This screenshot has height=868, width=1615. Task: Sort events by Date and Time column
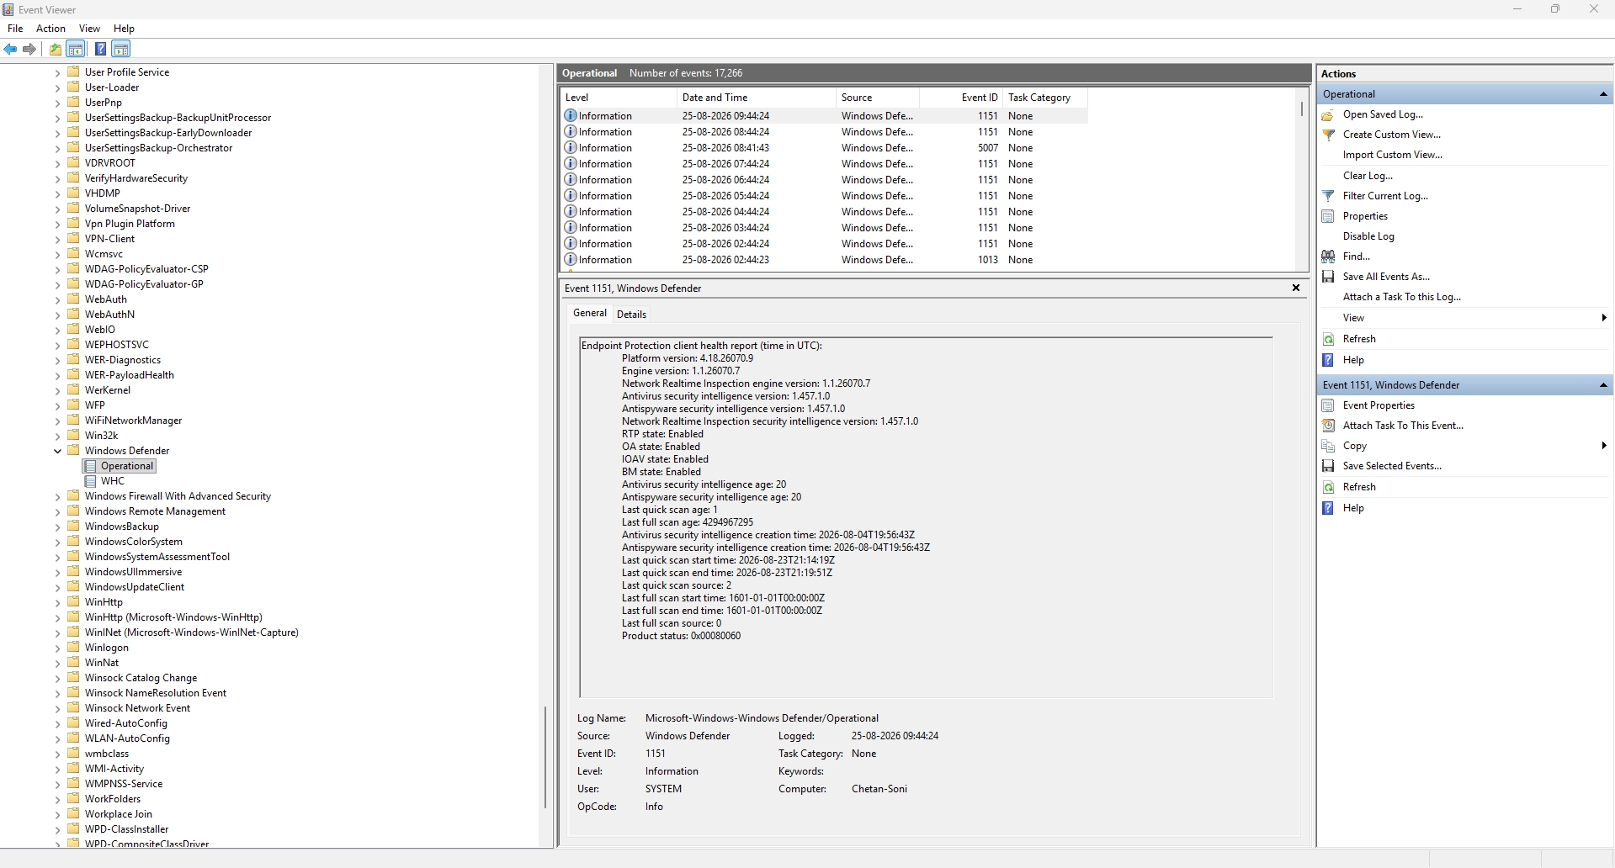coord(757,98)
